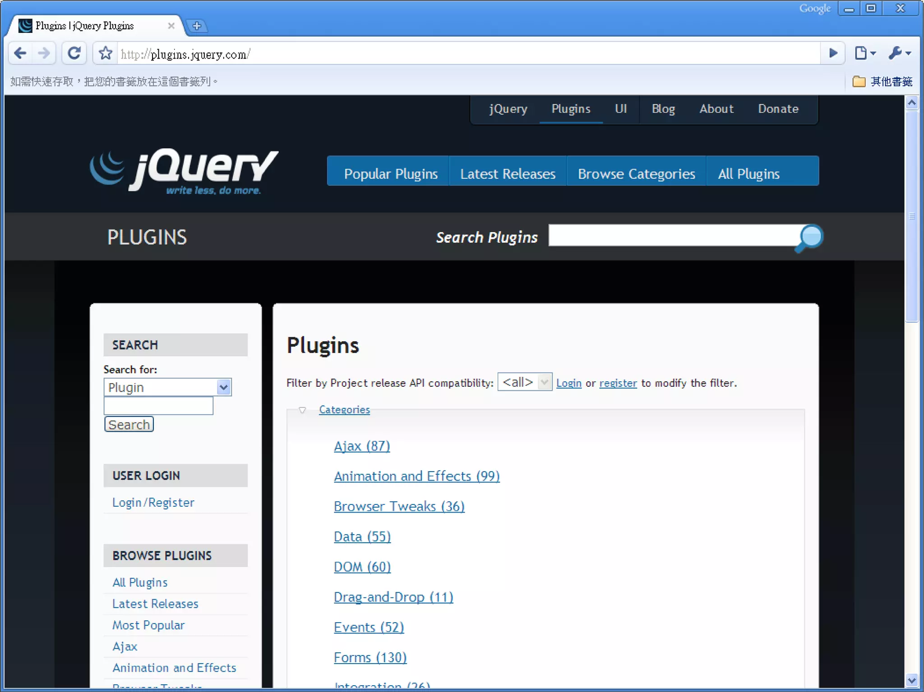Viewport: 924px width, 692px height.
Task: Reload the page with the refresh icon
Action: 74,53
